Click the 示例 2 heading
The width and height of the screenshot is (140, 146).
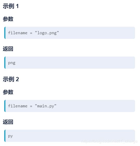pos(11,79)
